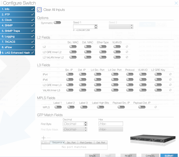The image size is (179, 157).
Task: Submit the switch configuration
Action: (x=169, y=155)
